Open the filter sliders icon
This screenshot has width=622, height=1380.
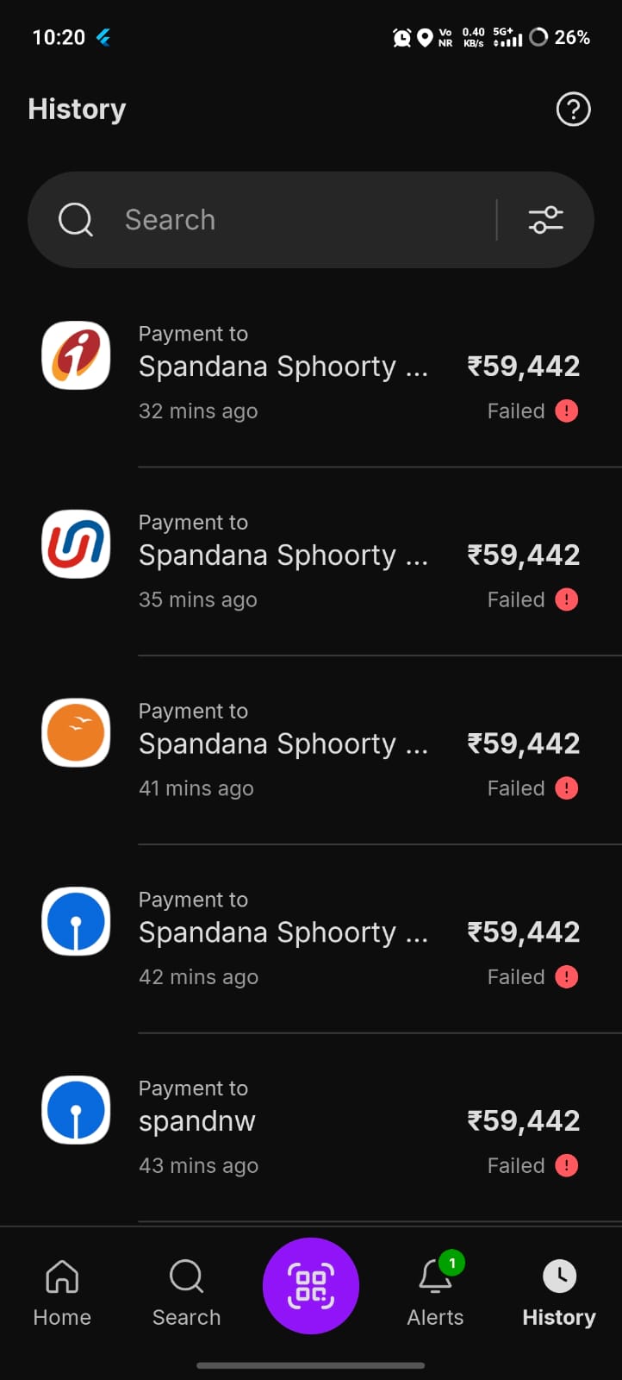click(x=545, y=220)
